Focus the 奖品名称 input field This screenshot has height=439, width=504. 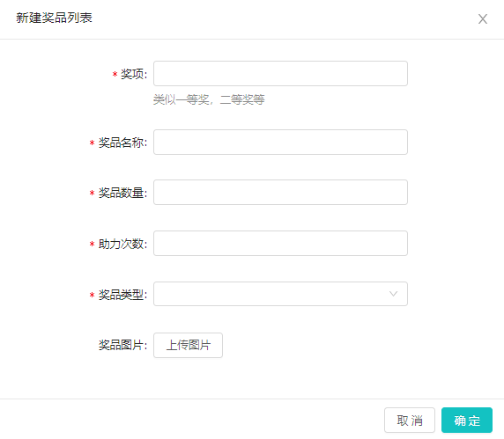pyautogui.click(x=280, y=143)
